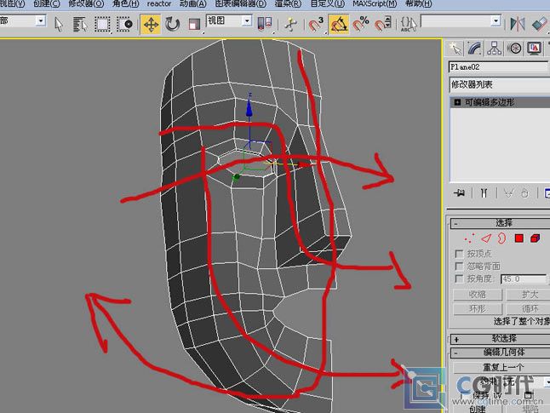
Task: Click the Plane02 object name field
Action: pos(499,66)
